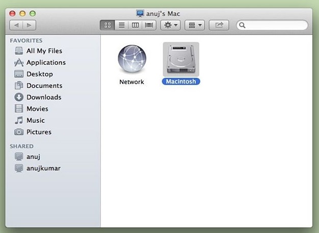Click the Movies filmstrip icon
The image size is (319, 233).
click(x=19, y=109)
